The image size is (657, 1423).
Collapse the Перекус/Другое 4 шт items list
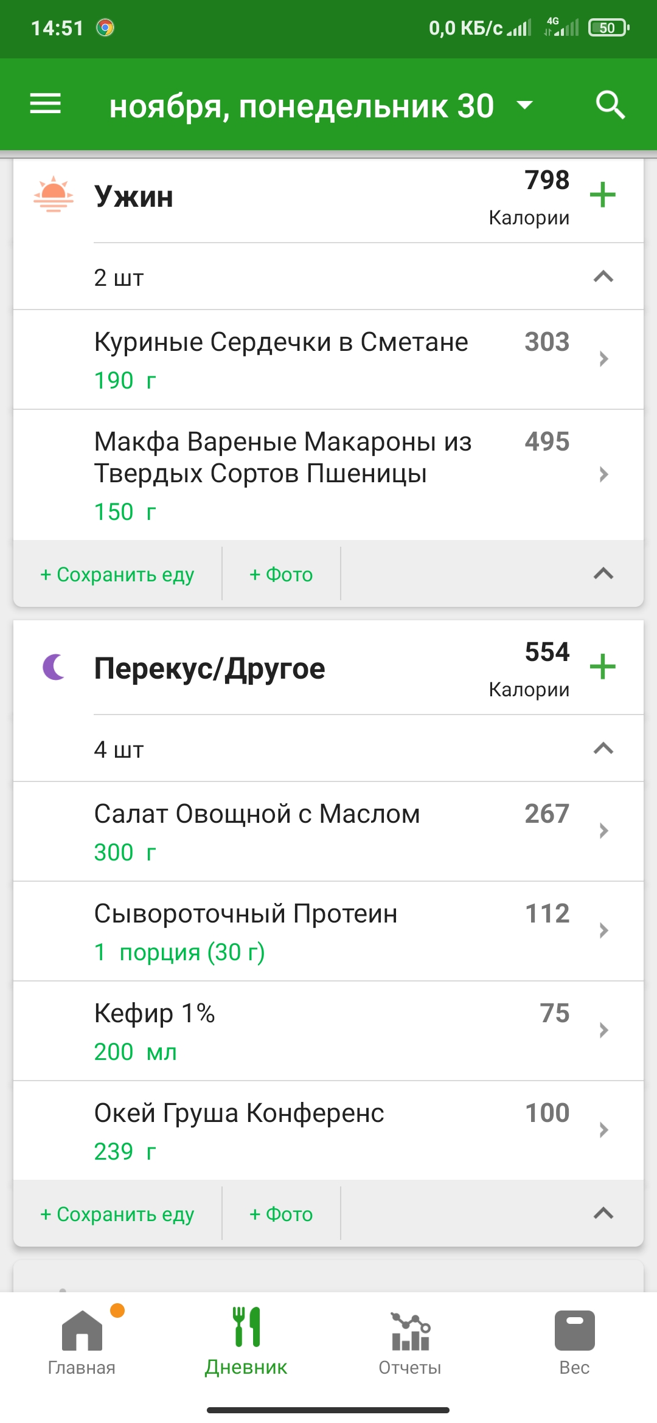pos(603,749)
